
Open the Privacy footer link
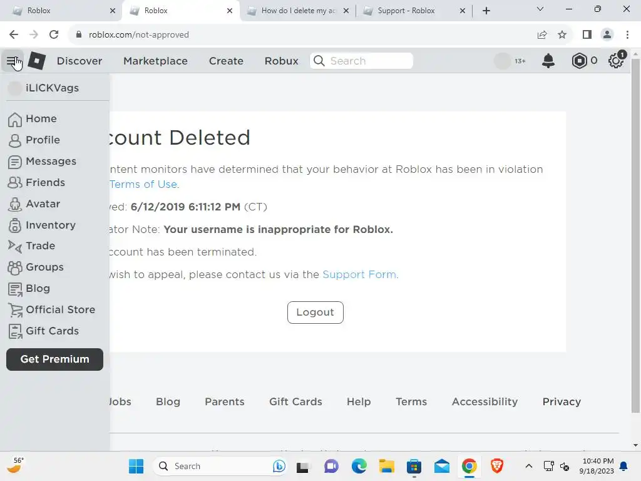pyautogui.click(x=562, y=402)
